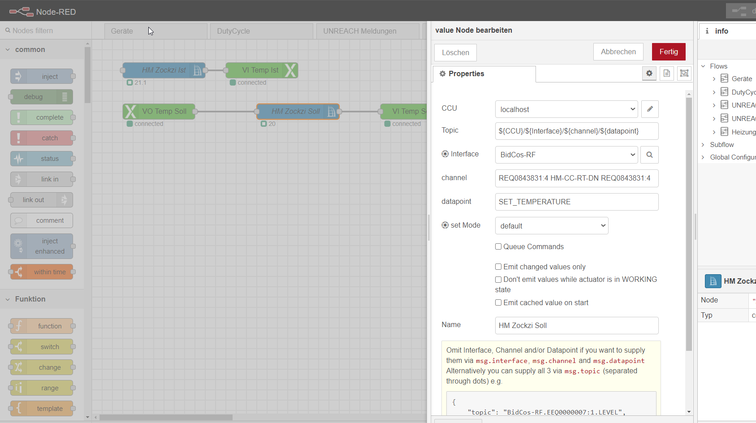Select the template node in the palette
Image resolution: width=756 pixels, height=423 pixels.
(42, 409)
